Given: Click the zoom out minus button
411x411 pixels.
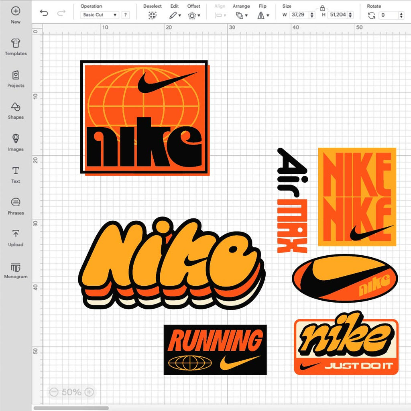Looking at the screenshot, I should click(54, 392).
